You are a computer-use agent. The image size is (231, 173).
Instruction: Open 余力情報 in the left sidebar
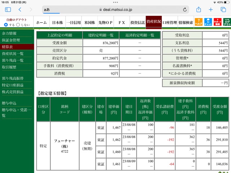tap(9, 34)
